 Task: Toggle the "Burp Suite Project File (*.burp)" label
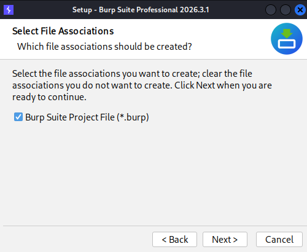point(87,117)
